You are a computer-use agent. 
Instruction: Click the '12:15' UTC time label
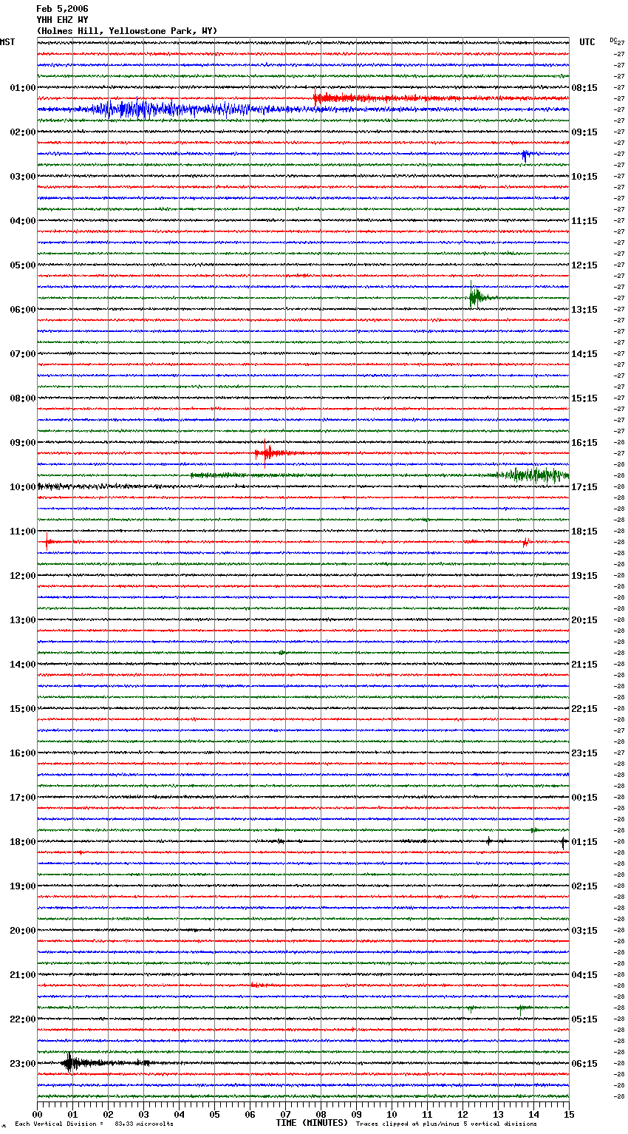click(x=584, y=265)
